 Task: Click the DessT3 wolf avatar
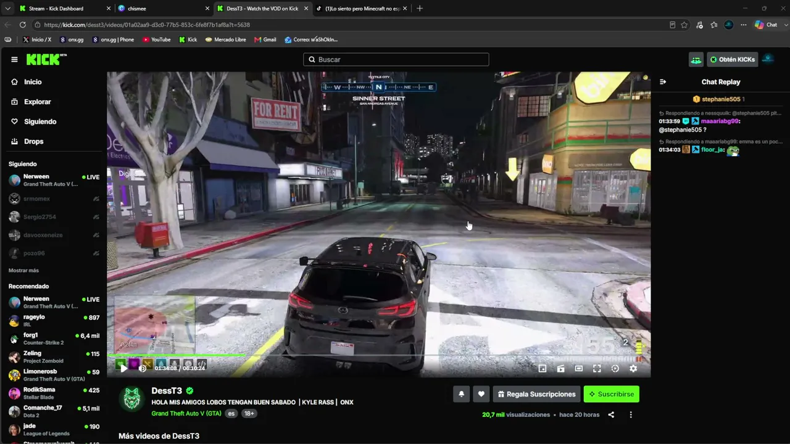coord(131,399)
